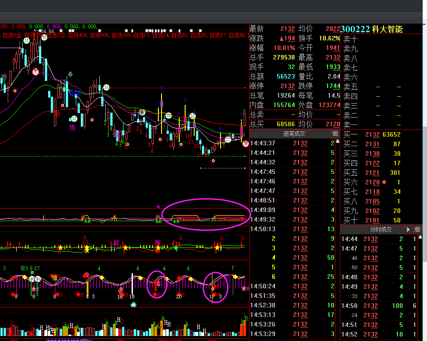Screen dimensions: 427x341
Task: Click the 涨幅 value 10.01%
Action: click(x=285, y=48)
